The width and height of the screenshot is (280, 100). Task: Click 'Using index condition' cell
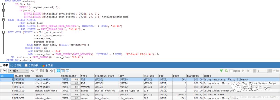[x=241, y=91]
